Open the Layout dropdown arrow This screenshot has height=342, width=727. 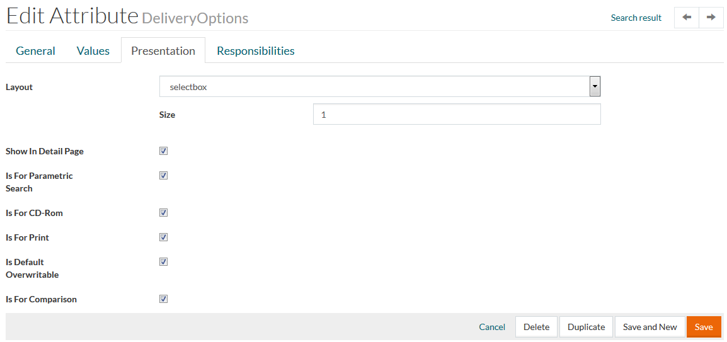coord(595,87)
